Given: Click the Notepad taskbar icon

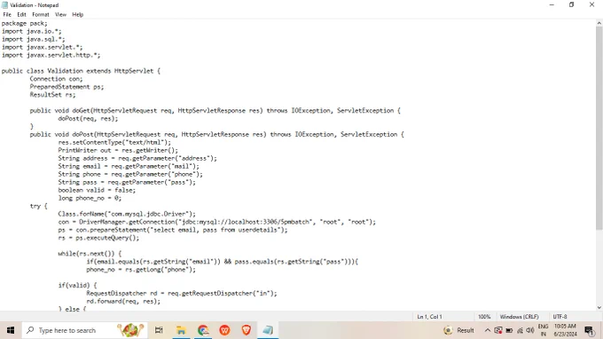Looking at the screenshot, I should coord(268,330).
